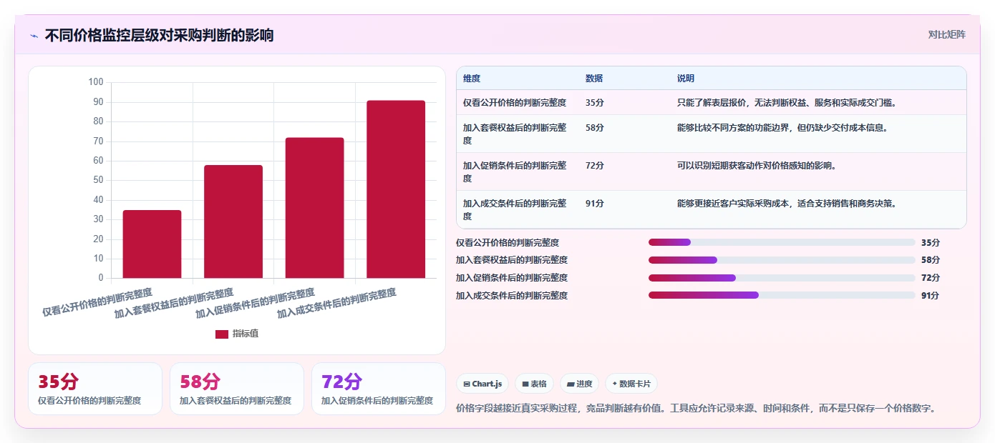Click the 35分 value in the table

click(x=595, y=103)
